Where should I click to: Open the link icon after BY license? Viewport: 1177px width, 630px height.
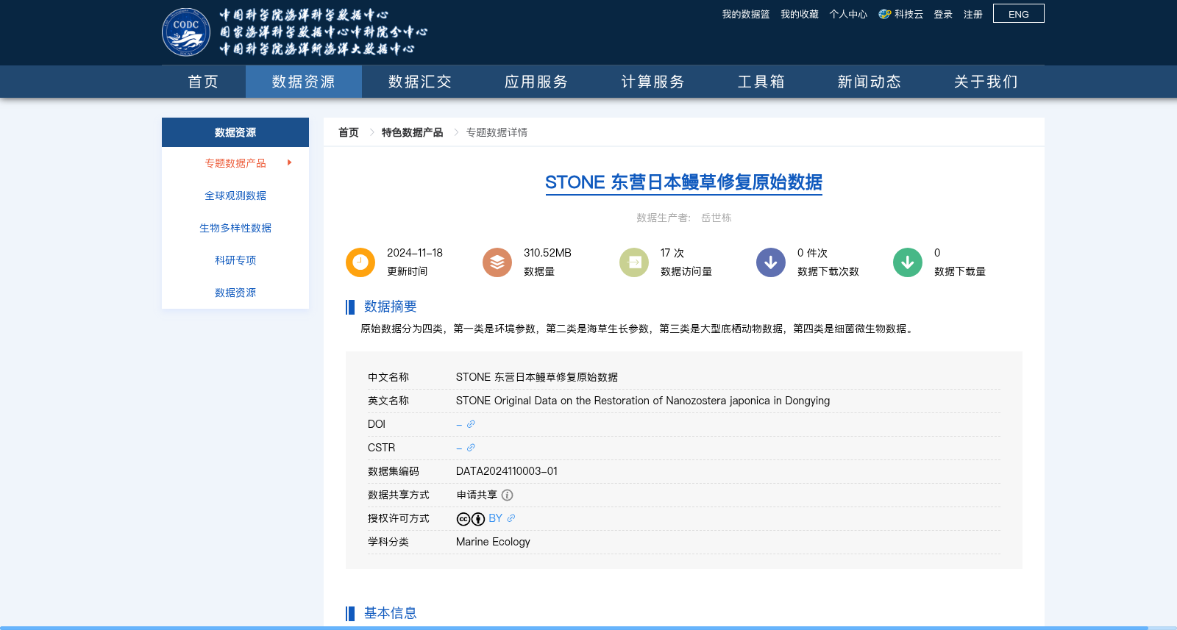[511, 518]
